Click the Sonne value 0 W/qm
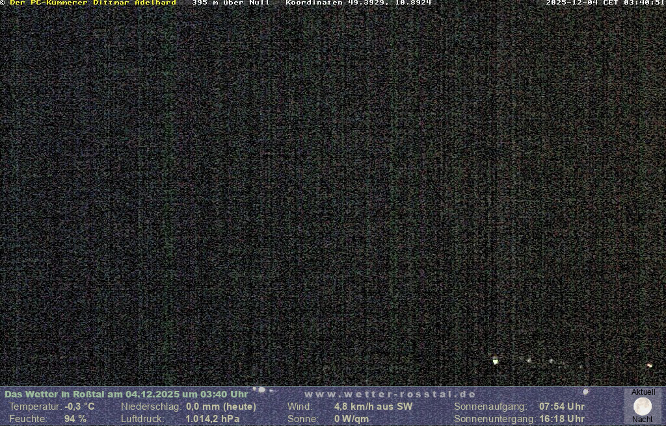The height and width of the screenshot is (426, 666). (351, 419)
